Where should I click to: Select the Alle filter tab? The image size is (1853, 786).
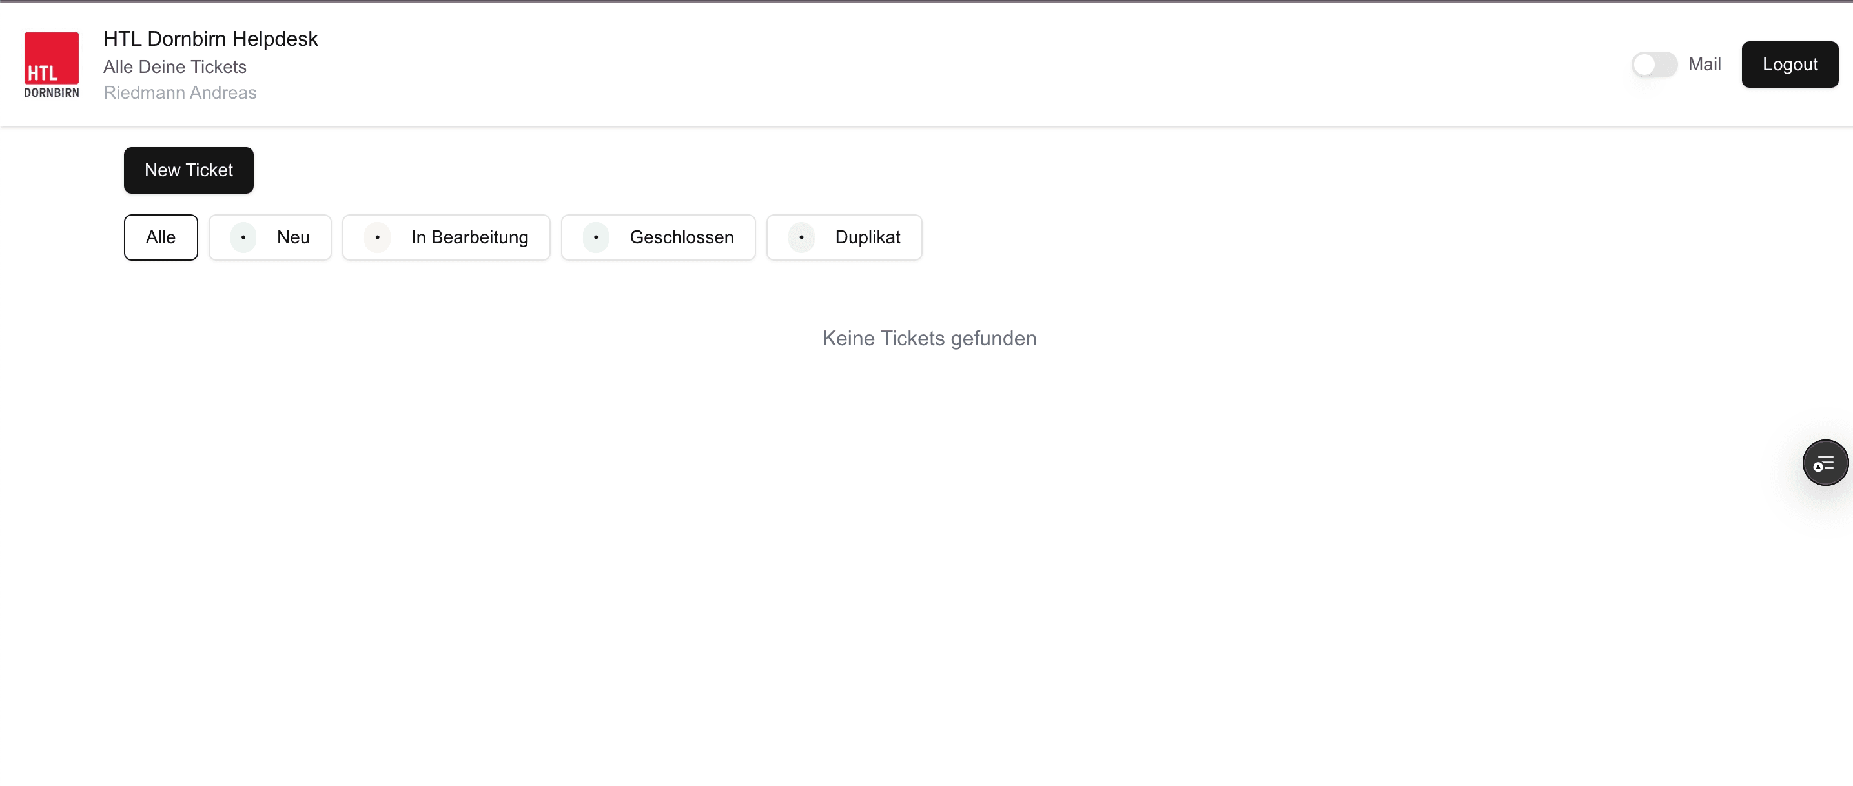coord(160,237)
